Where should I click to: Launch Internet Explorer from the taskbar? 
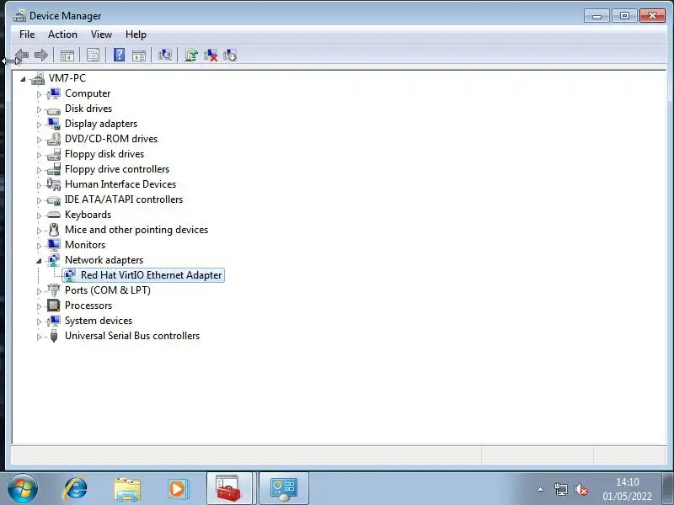(76, 489)
